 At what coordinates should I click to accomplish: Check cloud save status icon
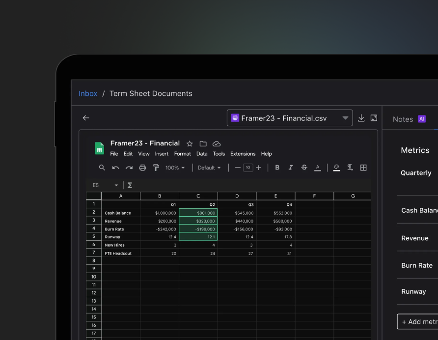[217, 144]
